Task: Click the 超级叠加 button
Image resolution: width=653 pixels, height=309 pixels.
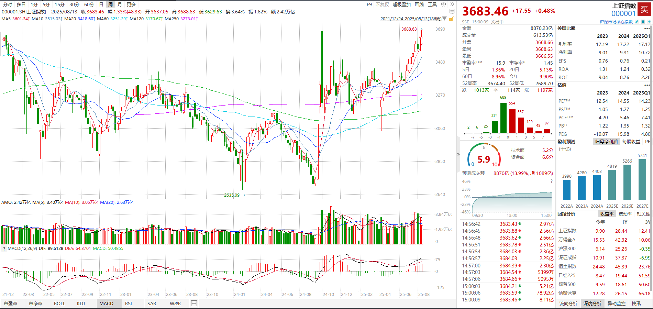Action: pos(402,4)
